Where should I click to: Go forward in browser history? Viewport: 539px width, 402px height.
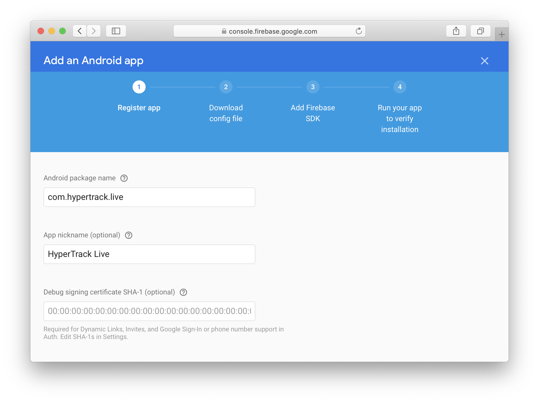(x=94, y=31)
